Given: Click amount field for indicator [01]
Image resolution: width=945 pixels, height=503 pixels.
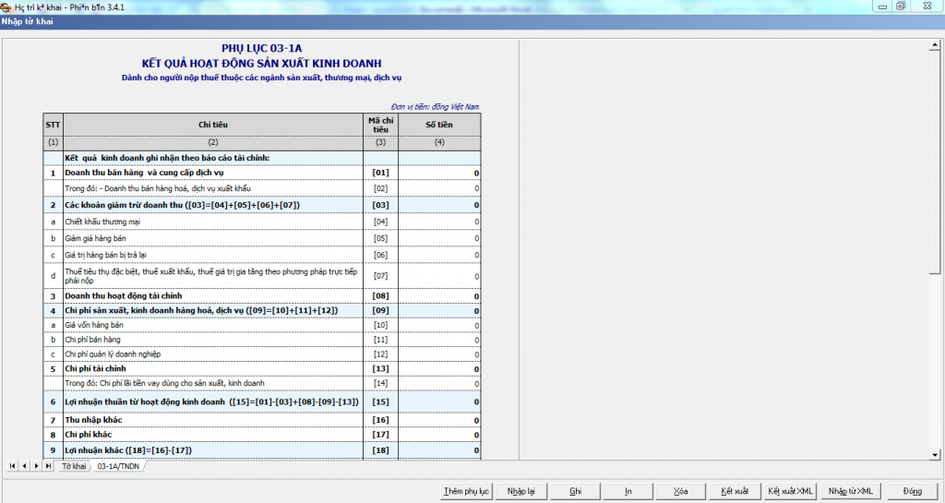Looking at the screenshot, I should pos(439,174).
